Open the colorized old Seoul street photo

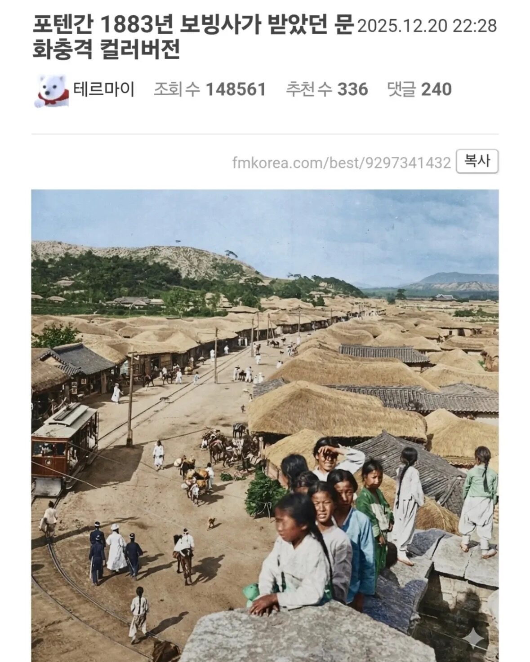(x=265, y=425)
